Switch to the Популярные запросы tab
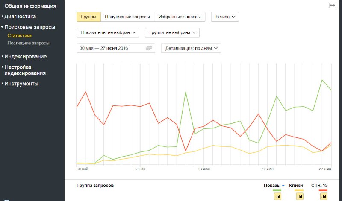Viewport: 342px width, 201px height. click(x=127, y=17)
